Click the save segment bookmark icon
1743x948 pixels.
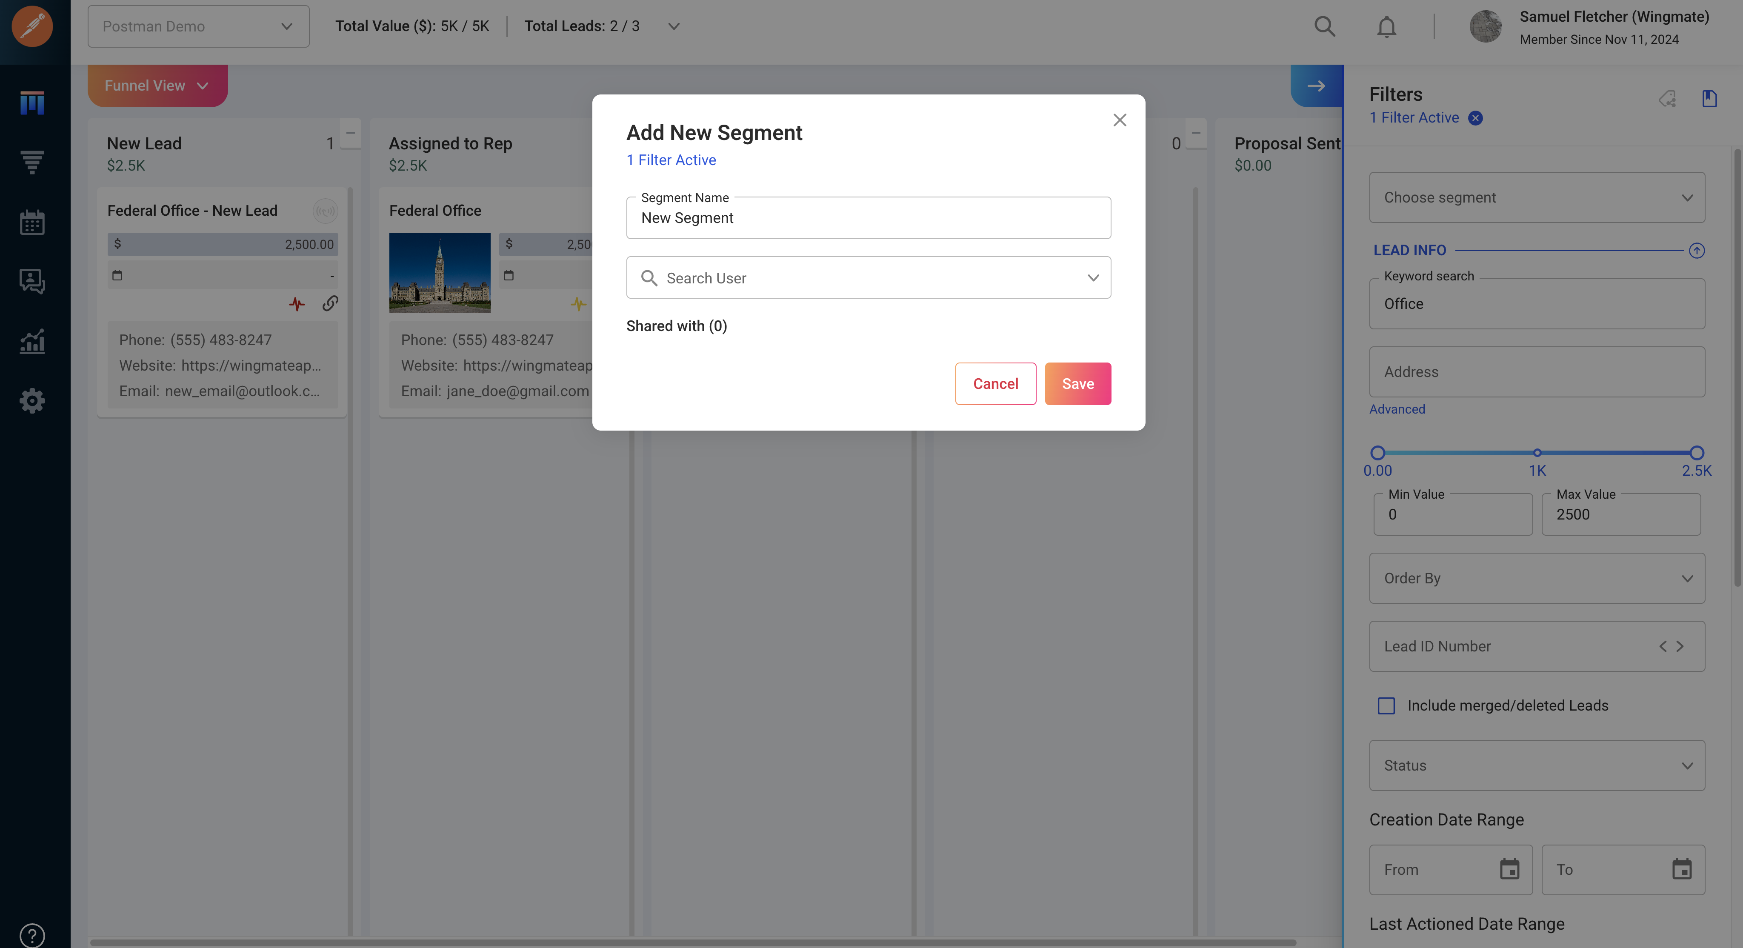click(1709, 99)
